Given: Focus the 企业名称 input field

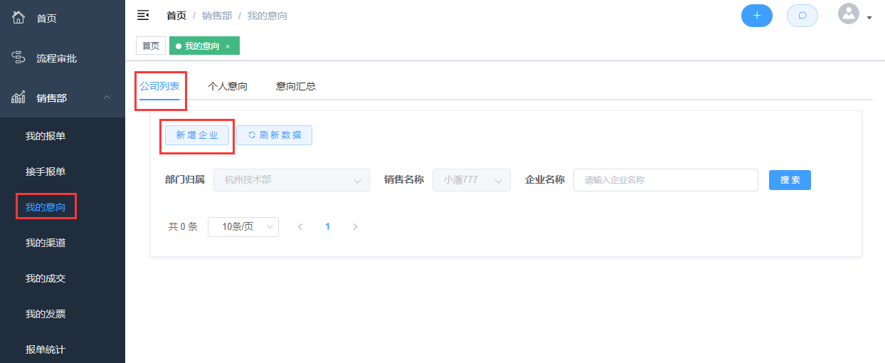Looking at the screenshot, I should tap(665, 180).
